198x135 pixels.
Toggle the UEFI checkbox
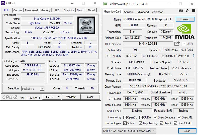pos(184,44)
